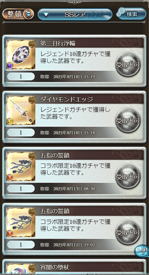The height and width of the screenshot is (275, 149).
Task: Open the 宵闇の堕杖 item entry
Action: coord(74,267)
